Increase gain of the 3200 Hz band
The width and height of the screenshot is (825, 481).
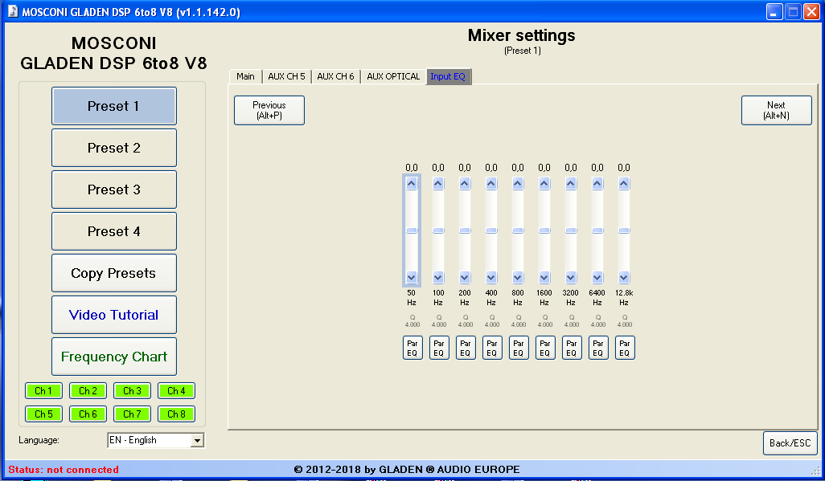[571, 183]
